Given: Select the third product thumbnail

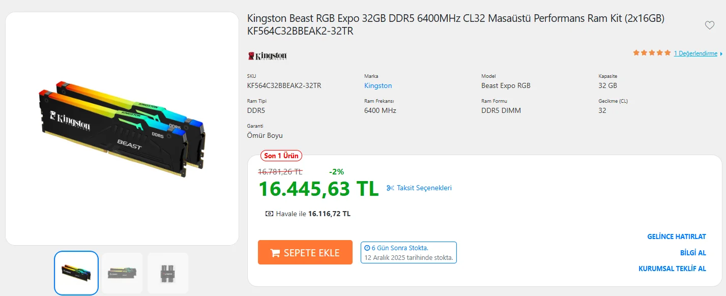Looking at the screenshot, I should coord(168,273).
